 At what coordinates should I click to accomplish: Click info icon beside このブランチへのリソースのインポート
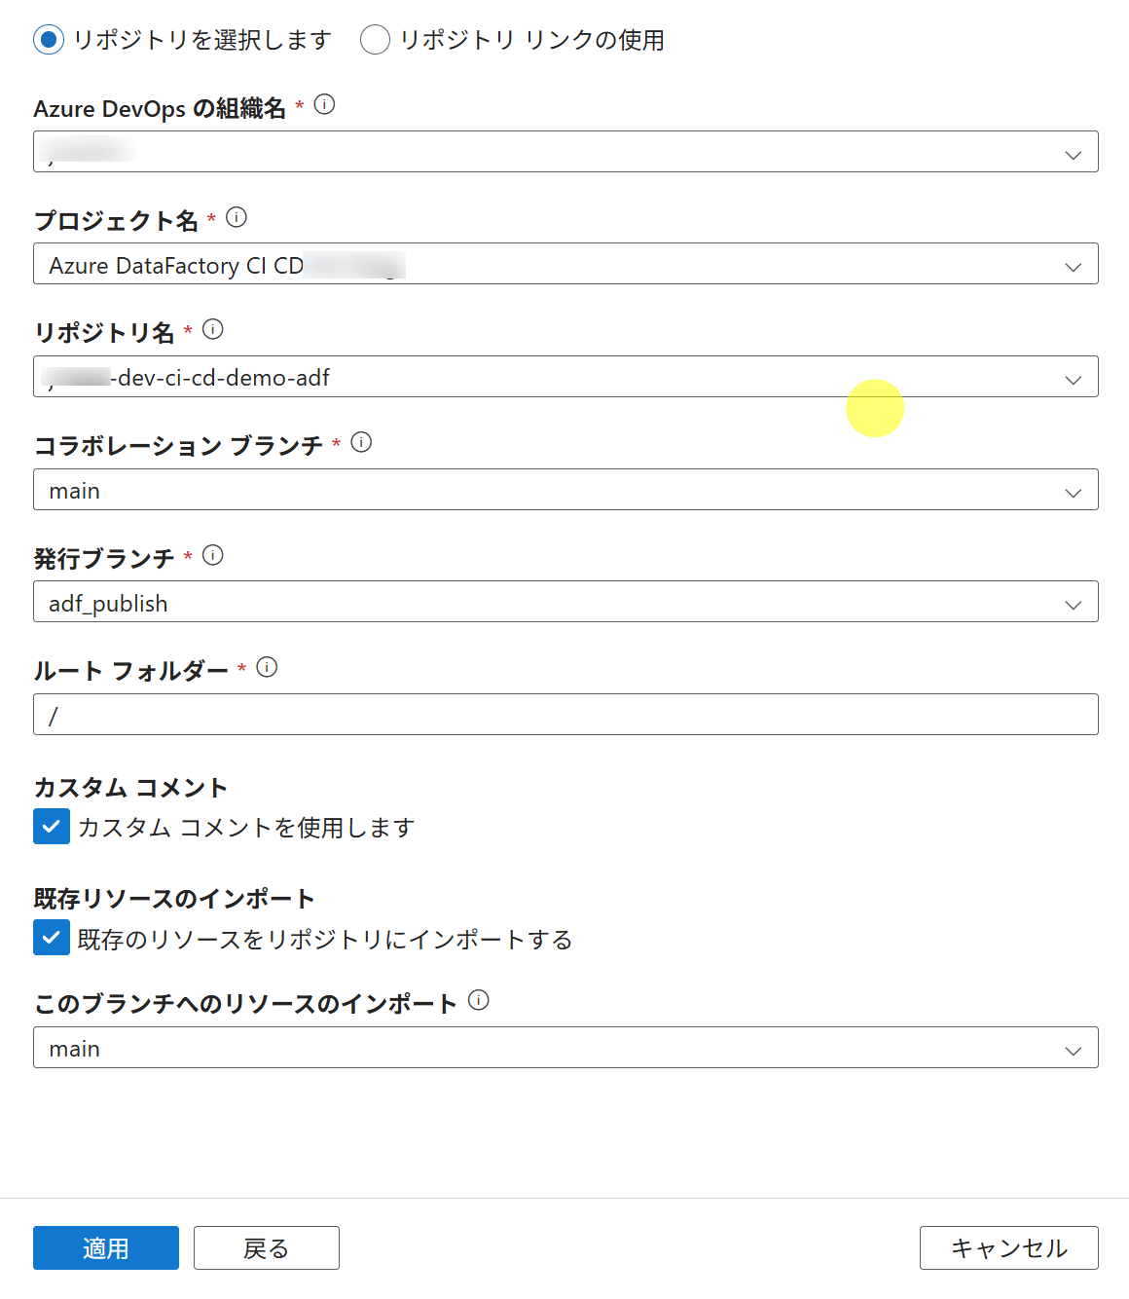coord(479,1000)
